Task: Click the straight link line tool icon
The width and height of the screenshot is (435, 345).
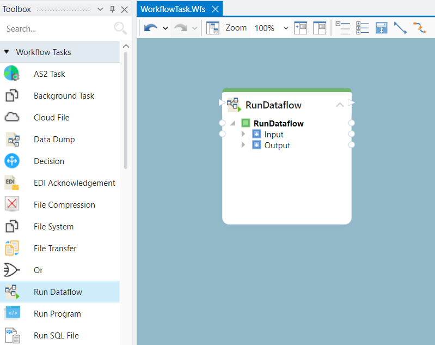Action: coord(400,28)
